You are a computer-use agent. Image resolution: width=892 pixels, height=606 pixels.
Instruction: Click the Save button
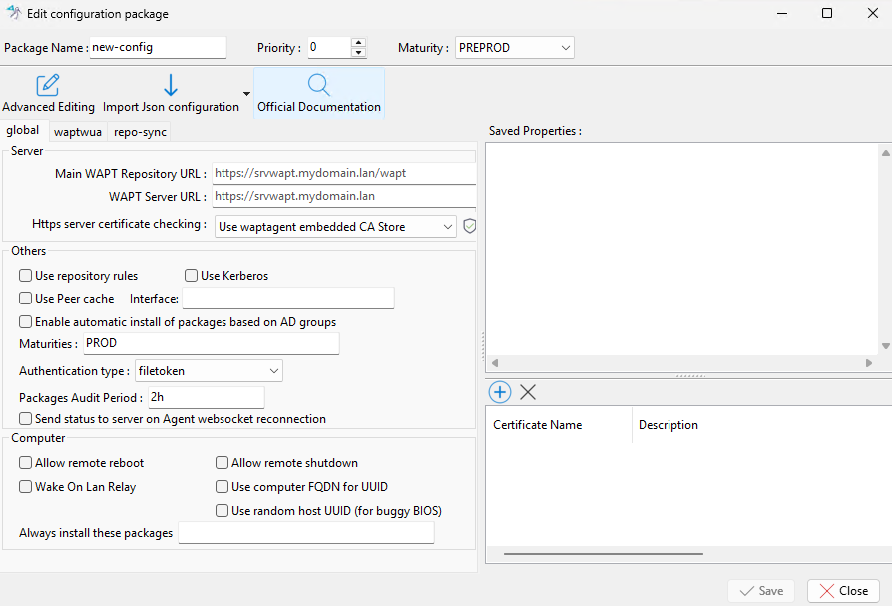[x=761, y=590]
